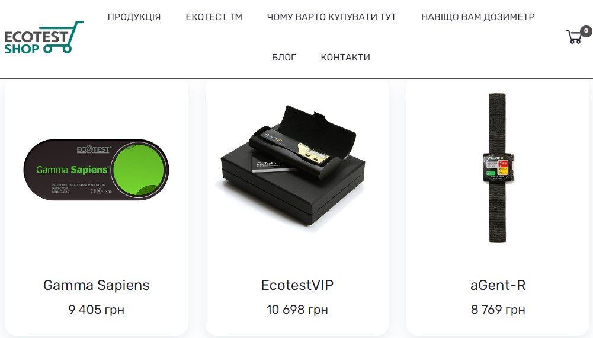Open the НАВІЩО ВАМ ДОЗИМЕТР page
Image resolution: width=593 pixels, height=338 pixels.
[478, 17]
